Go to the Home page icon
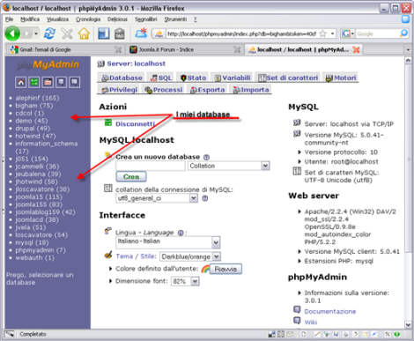This screenshot has height=341, width=414. (x=84, y=33)
